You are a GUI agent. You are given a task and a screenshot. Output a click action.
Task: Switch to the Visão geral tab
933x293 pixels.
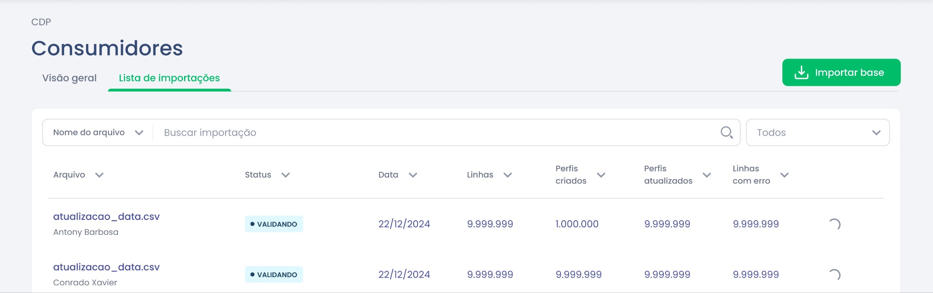pyautogui.click(x=69, y=78)
